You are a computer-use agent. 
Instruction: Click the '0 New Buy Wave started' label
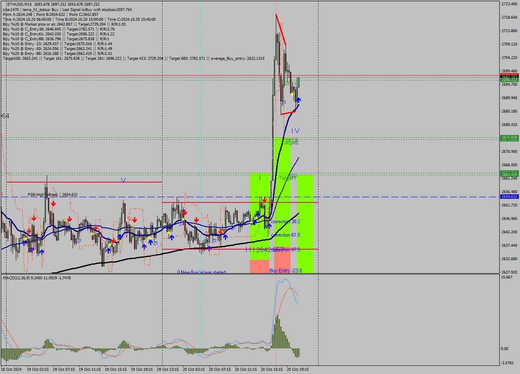pos(201,272)
